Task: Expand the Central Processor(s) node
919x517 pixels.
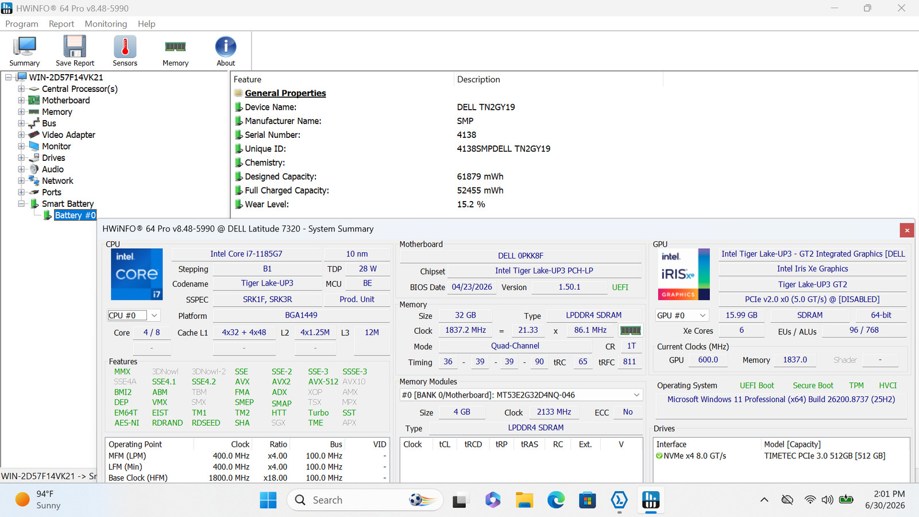Action: click(x=21, y=89)
